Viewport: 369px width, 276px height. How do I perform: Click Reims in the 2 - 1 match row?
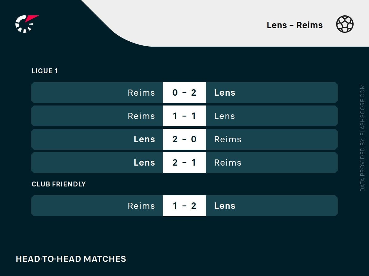[228, 163]
